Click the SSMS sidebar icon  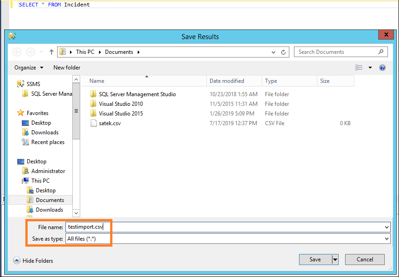(21, 84)
